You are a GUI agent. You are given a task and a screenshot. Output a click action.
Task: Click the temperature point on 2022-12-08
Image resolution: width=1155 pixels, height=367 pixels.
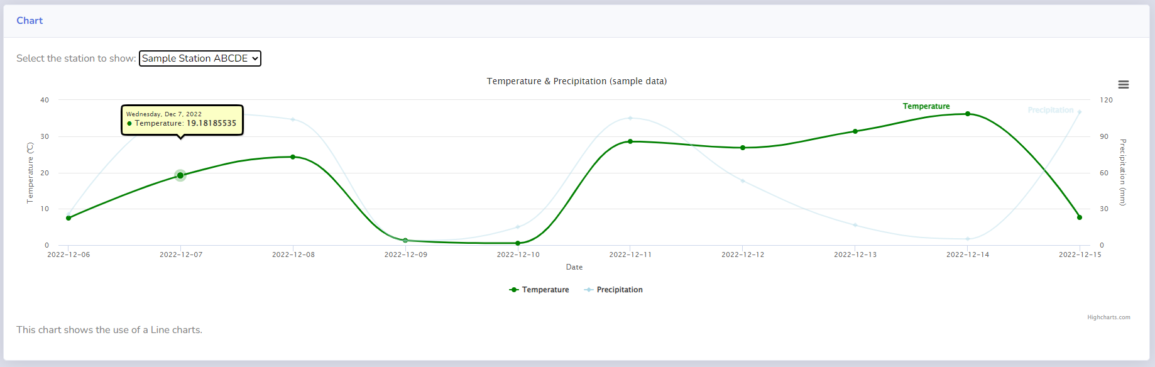pyautogui.click(x=293, y=157)
